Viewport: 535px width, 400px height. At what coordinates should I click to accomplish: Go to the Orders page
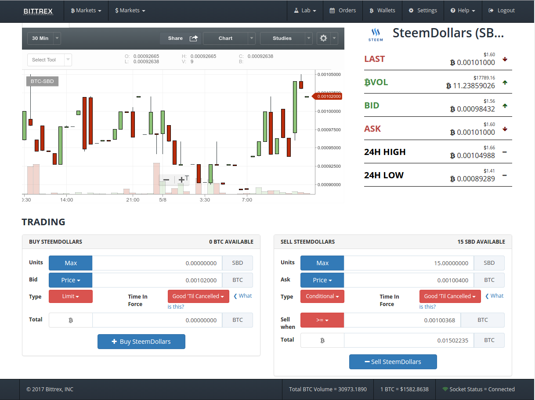(x=343, y=11)
